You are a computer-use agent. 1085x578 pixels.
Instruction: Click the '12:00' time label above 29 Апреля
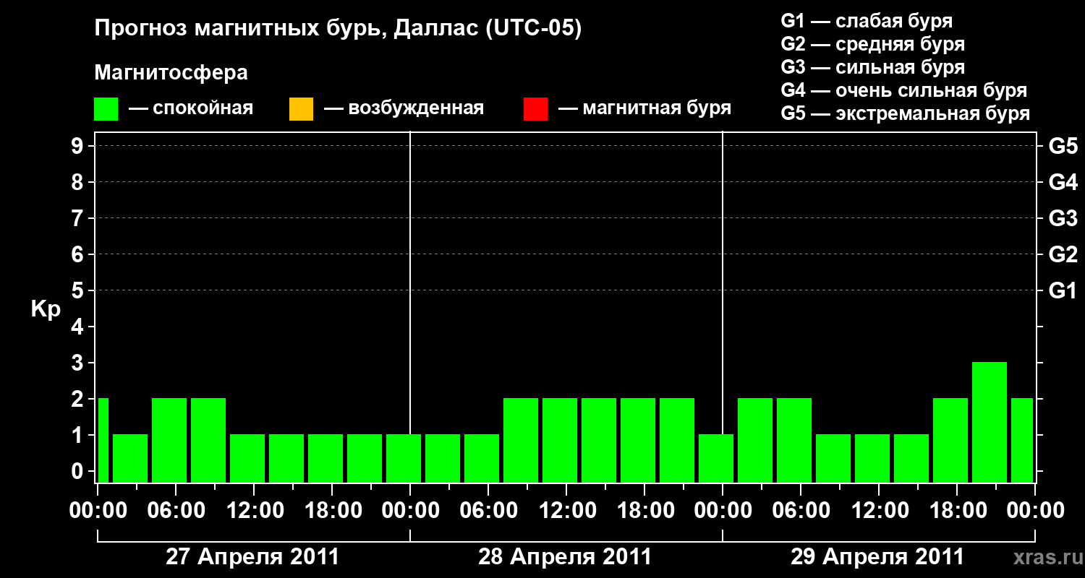880,511
